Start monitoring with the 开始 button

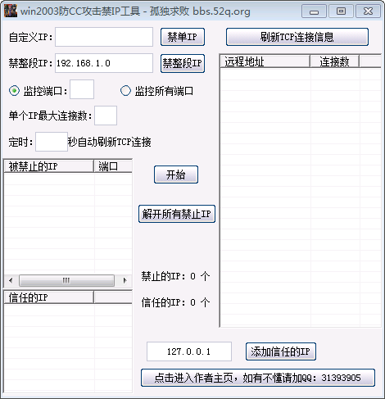176,175
